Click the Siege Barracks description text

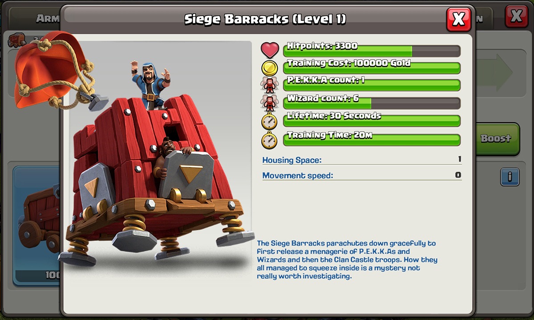pos(347,260)
